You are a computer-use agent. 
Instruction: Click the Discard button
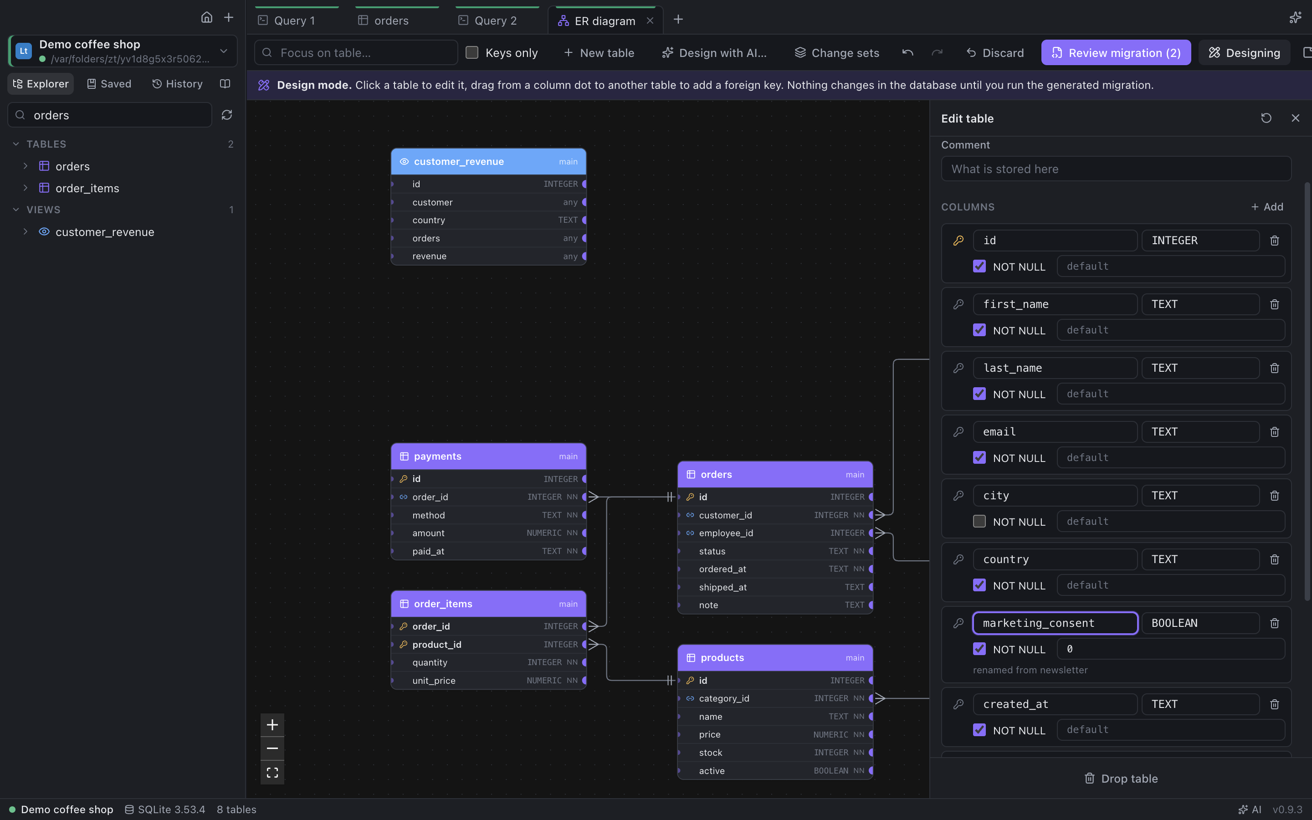(995, 52)
